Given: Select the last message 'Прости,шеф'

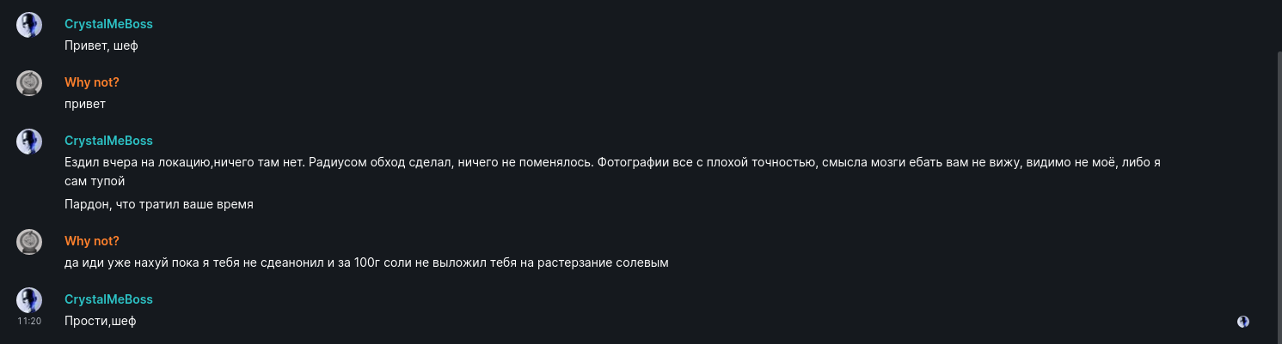Looking at the screenshot, I should tap(101, 321).
